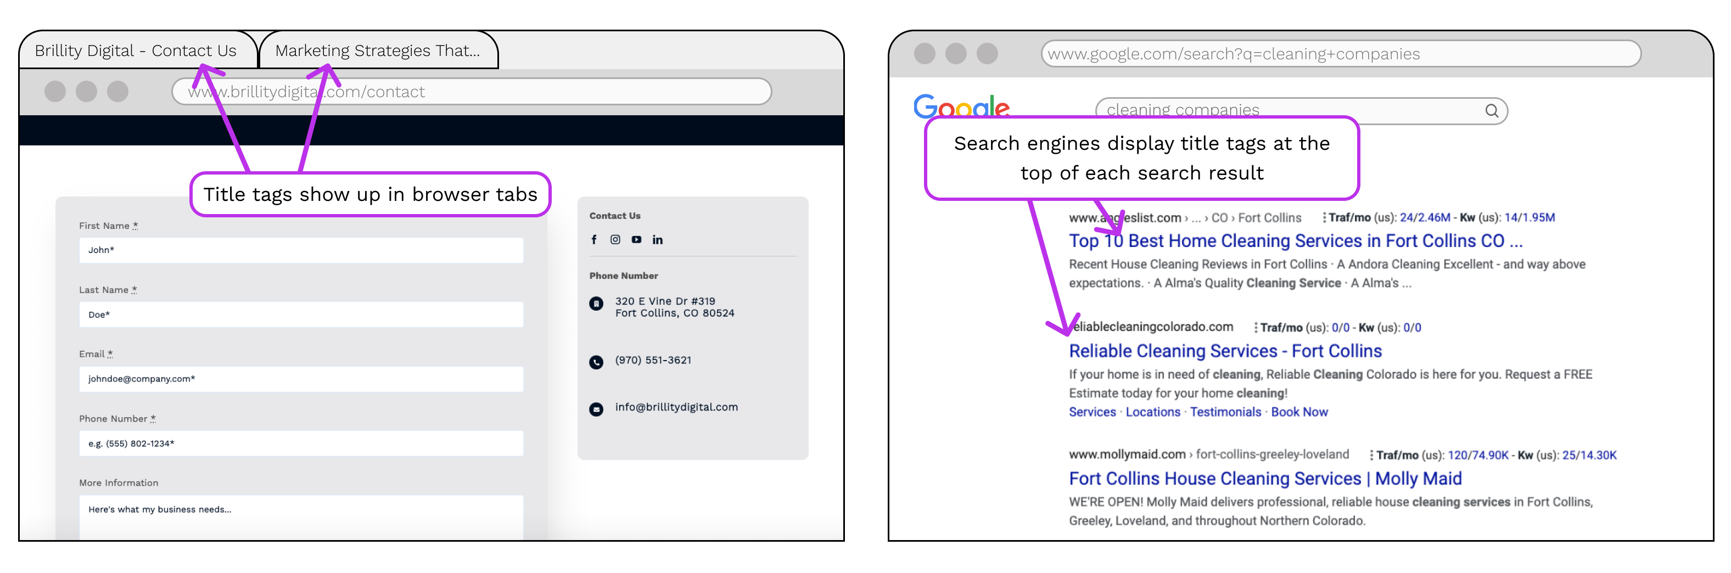Viewport: 1731px width, 573px height.
Task: Click the email envelope icon near info@brillitydigital.com
Action: point(597,407)
